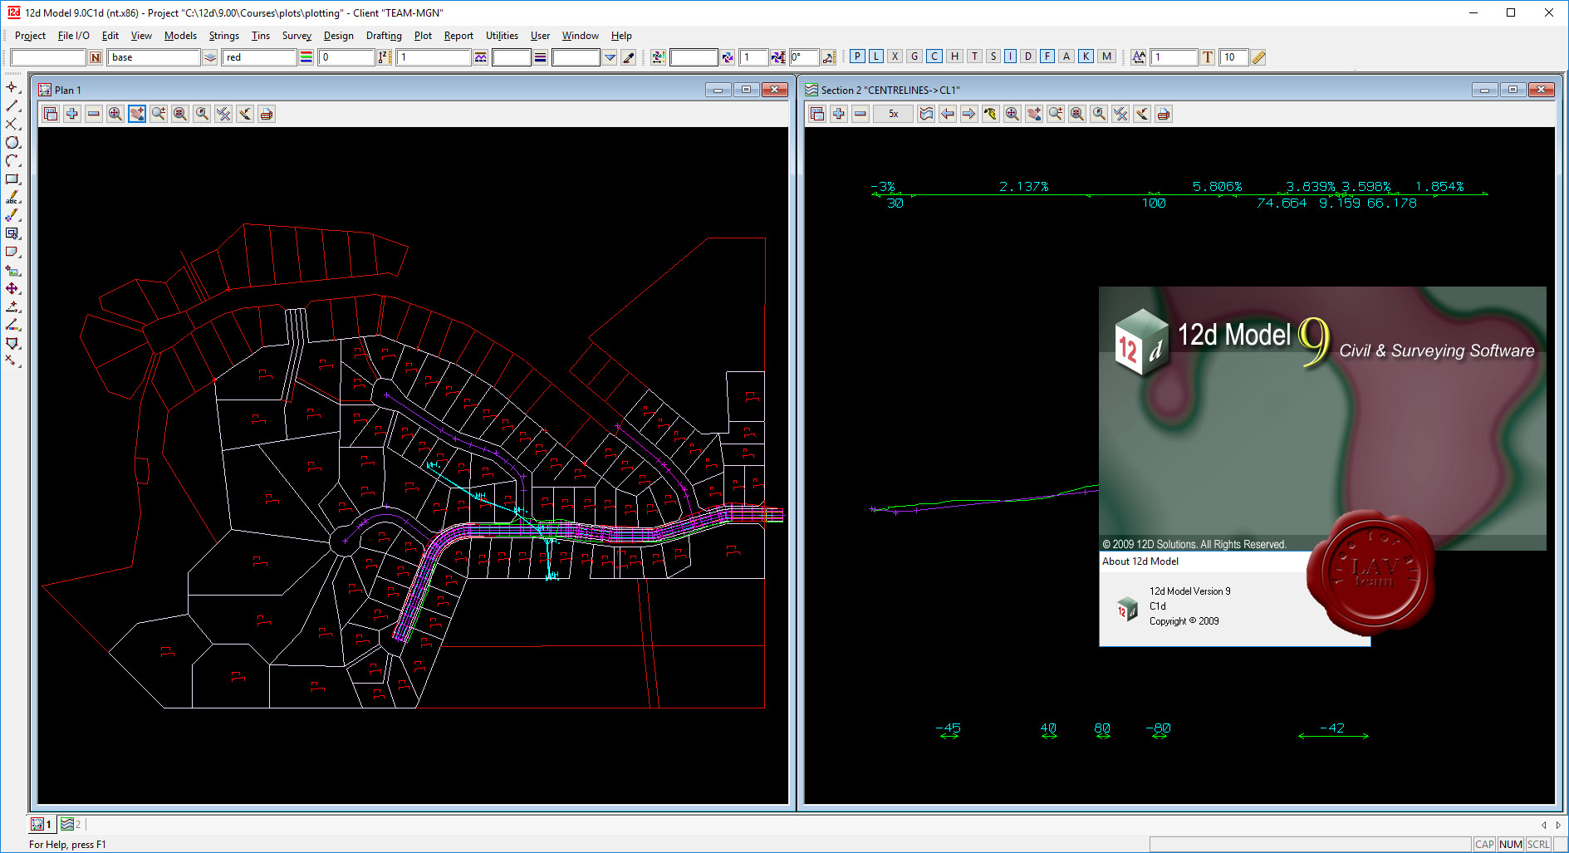Viewport: 1569px width, 853px height.
Task: Open the colour selector icon beside red
Action: tap(306, 57)
